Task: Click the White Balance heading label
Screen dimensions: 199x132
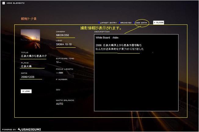Action: point(65,100)
